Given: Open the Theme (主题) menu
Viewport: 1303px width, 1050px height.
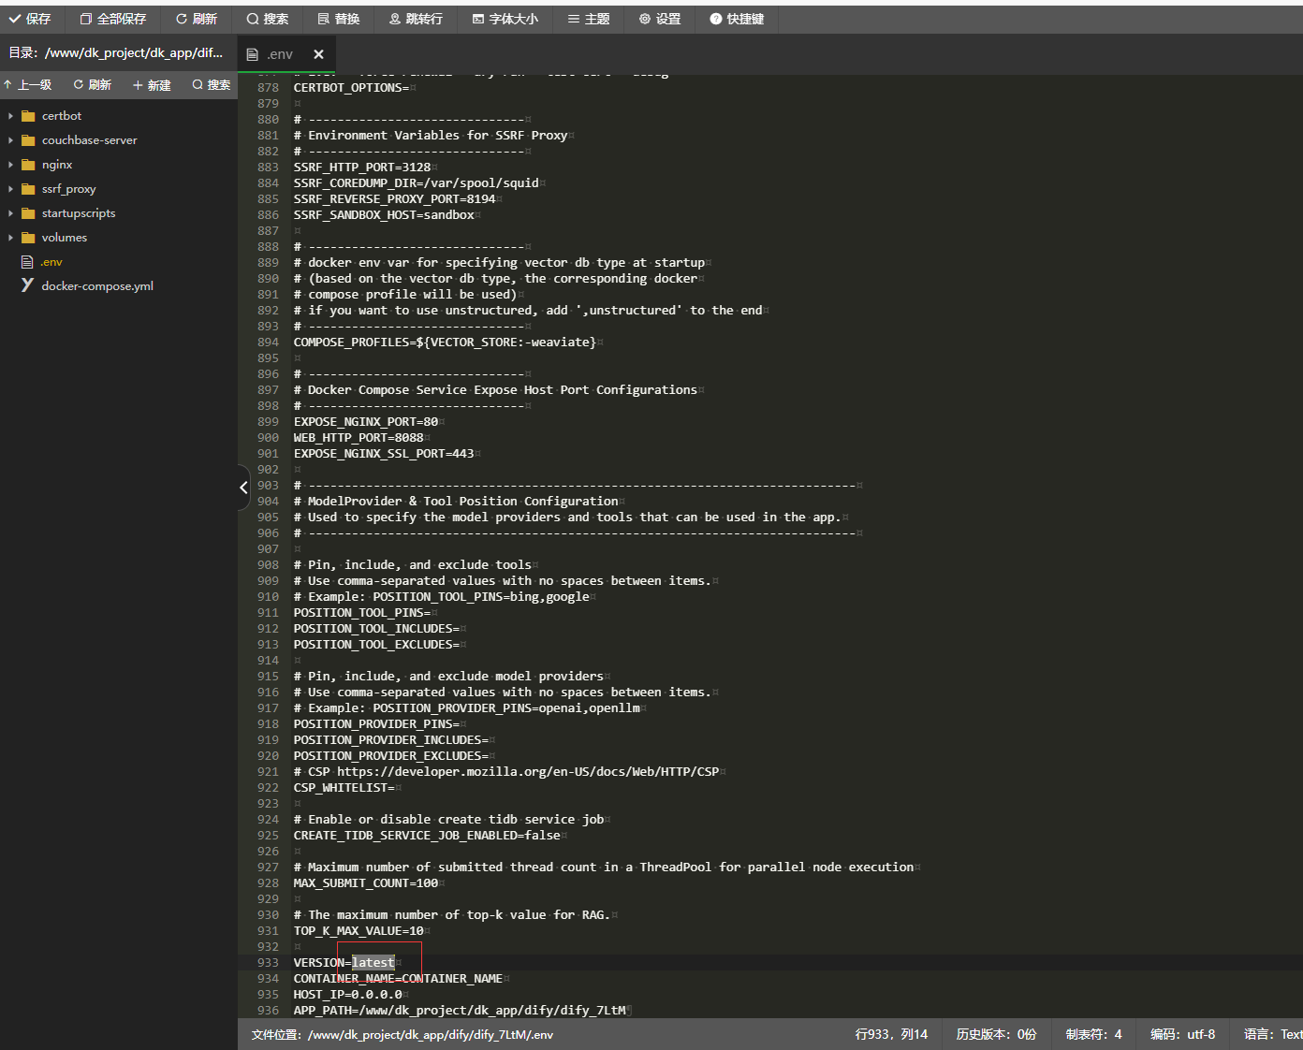Looking at the screenshot, I should click(x=589, y=19).
